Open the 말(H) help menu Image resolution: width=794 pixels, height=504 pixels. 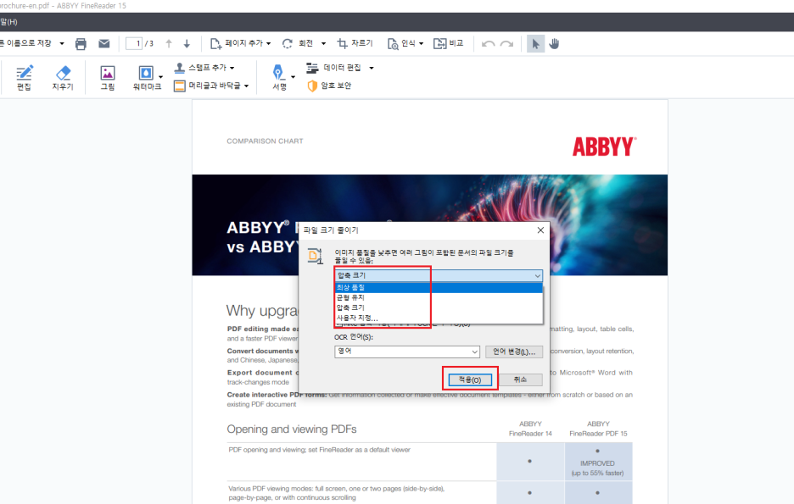click(8, 22)
